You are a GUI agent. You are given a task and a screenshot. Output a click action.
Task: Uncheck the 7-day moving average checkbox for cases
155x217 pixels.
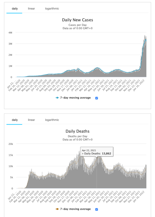[97, 98]
